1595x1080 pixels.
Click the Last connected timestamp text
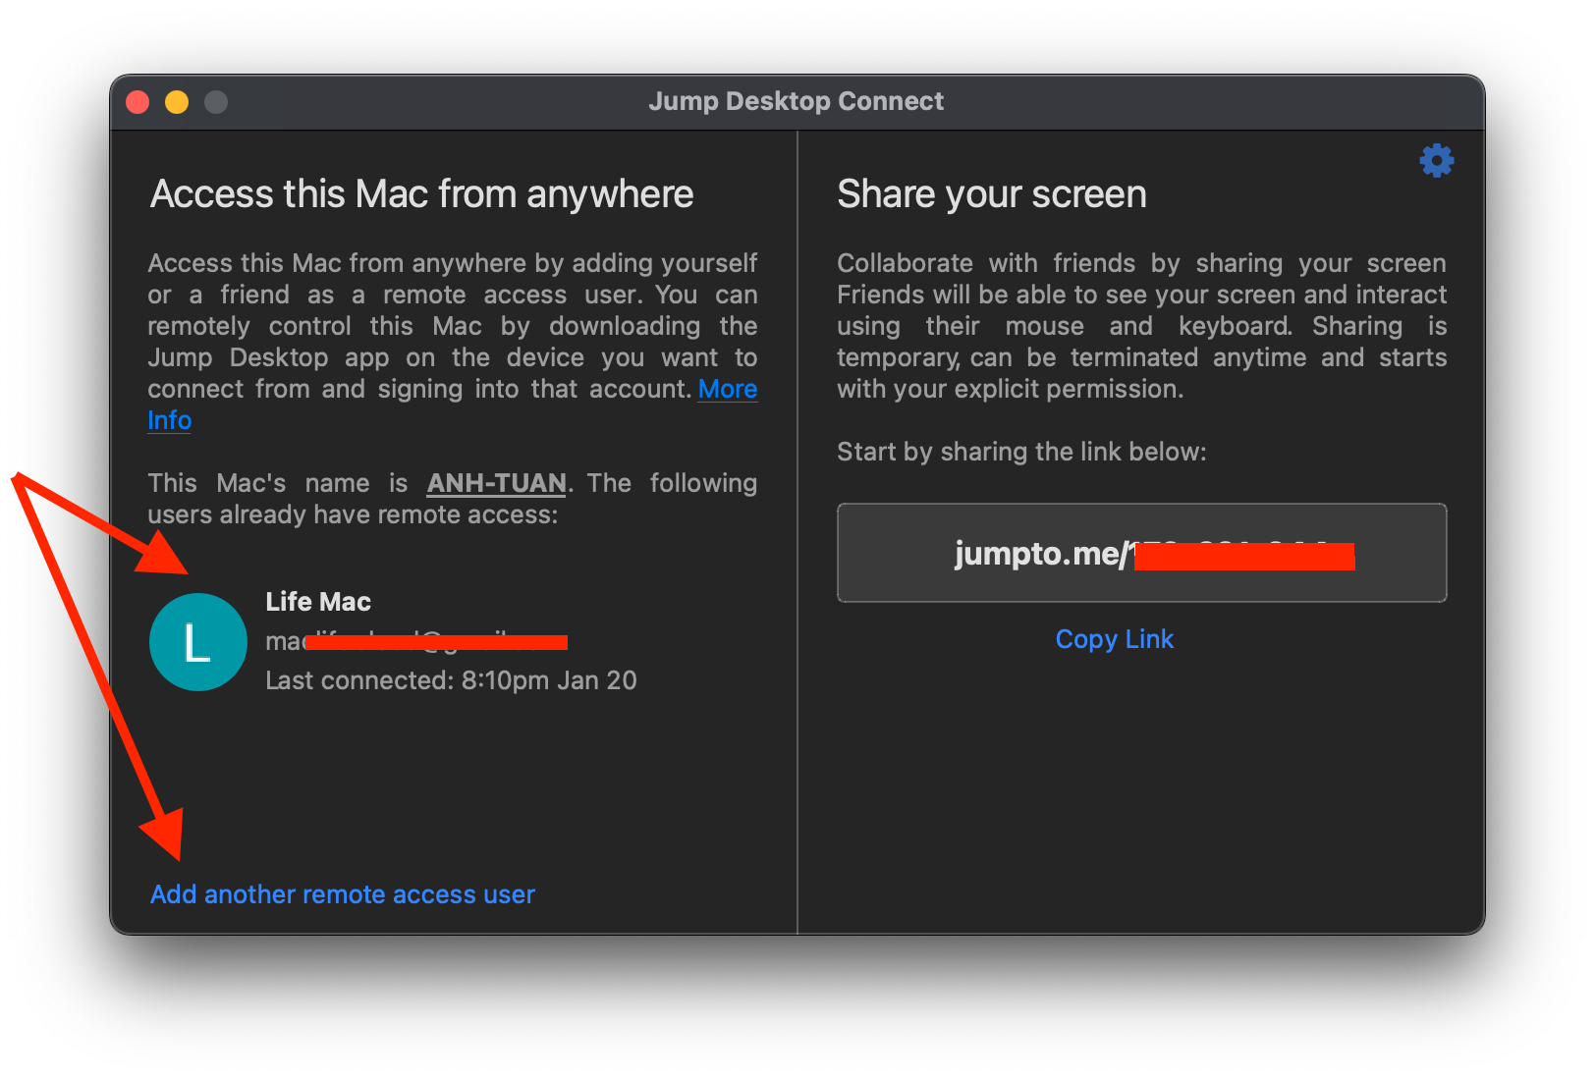click(451, 679)
